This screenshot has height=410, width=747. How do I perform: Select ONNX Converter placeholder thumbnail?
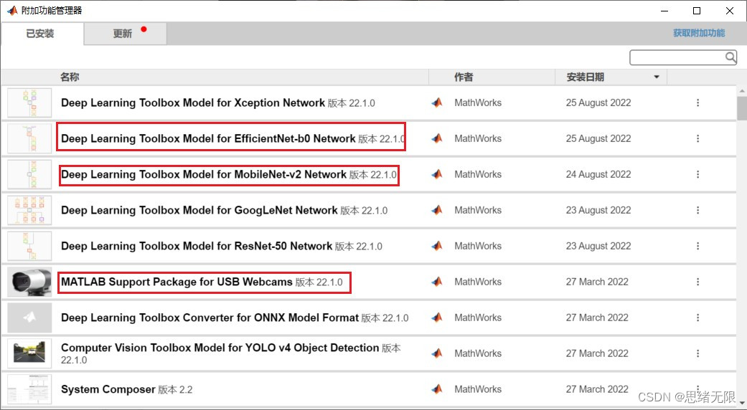[x=29, y=318]
